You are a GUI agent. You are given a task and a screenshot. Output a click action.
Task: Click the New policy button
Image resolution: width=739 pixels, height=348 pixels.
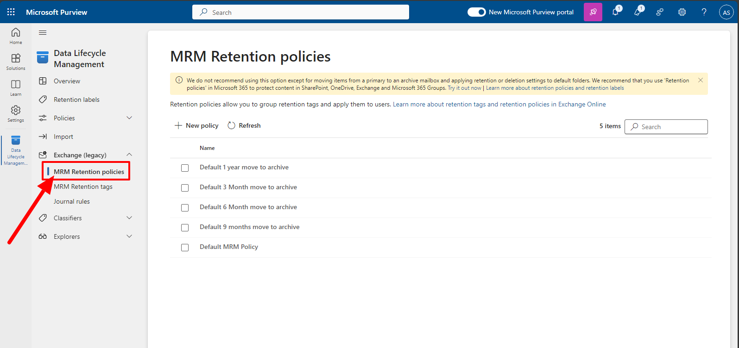pos(196,125)
